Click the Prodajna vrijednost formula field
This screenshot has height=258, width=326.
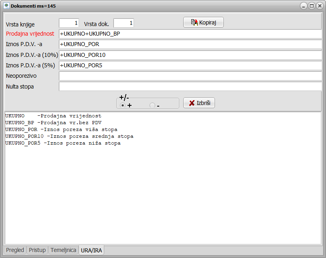[x=190, y=34]
